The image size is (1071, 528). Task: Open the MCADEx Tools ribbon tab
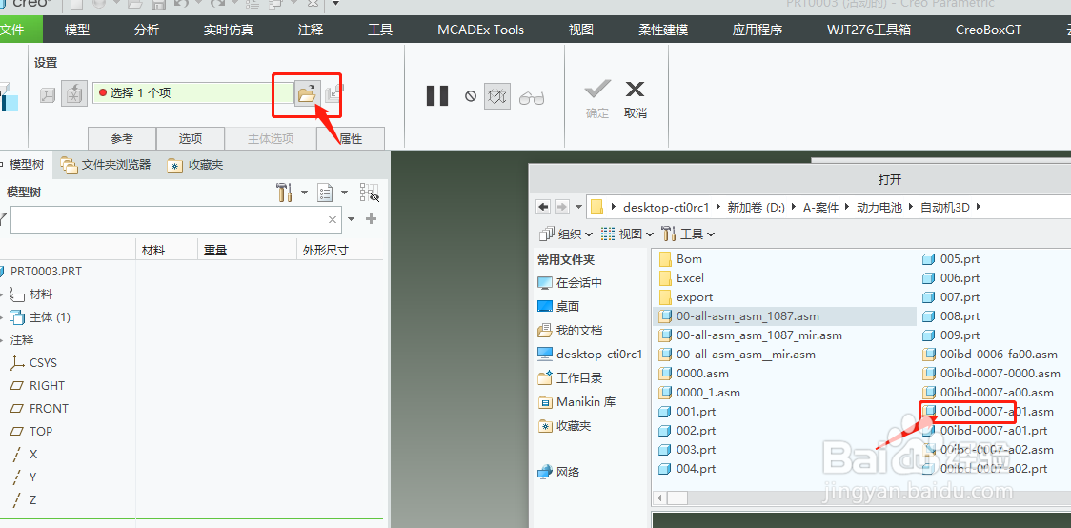(x=481, y=30)
